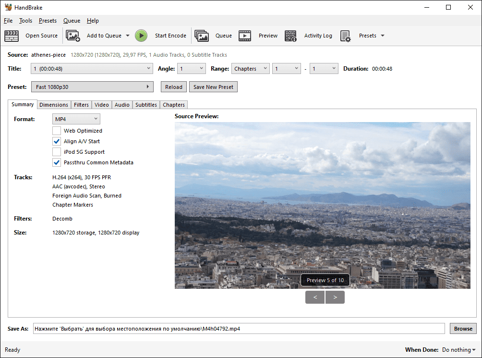Open the When Done dropdown
This screenshot has width=482, height=358.
(458, 350)
